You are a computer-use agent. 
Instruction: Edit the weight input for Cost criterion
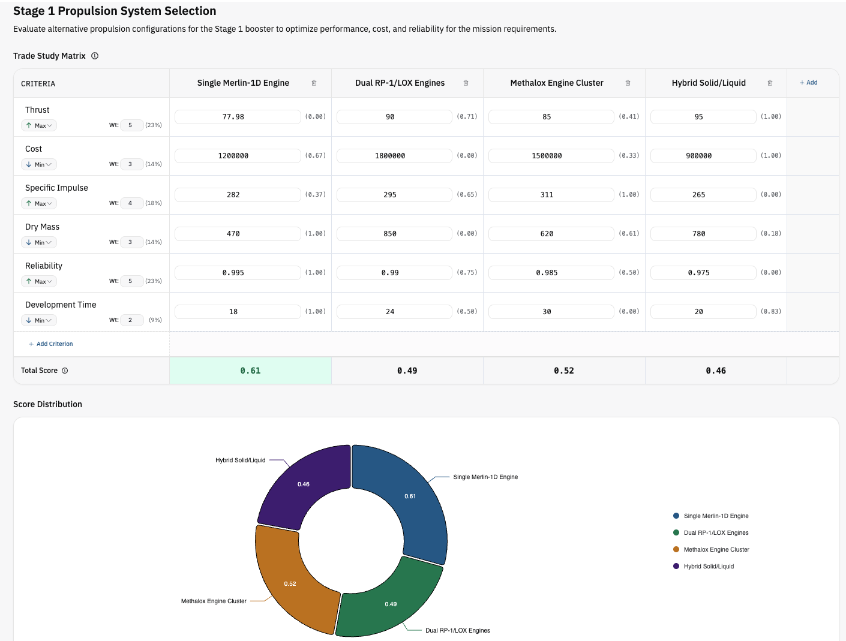pyautogui.click(x=131, y=164)
